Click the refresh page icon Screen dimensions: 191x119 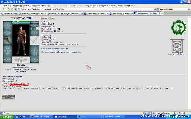coord(19,9)
